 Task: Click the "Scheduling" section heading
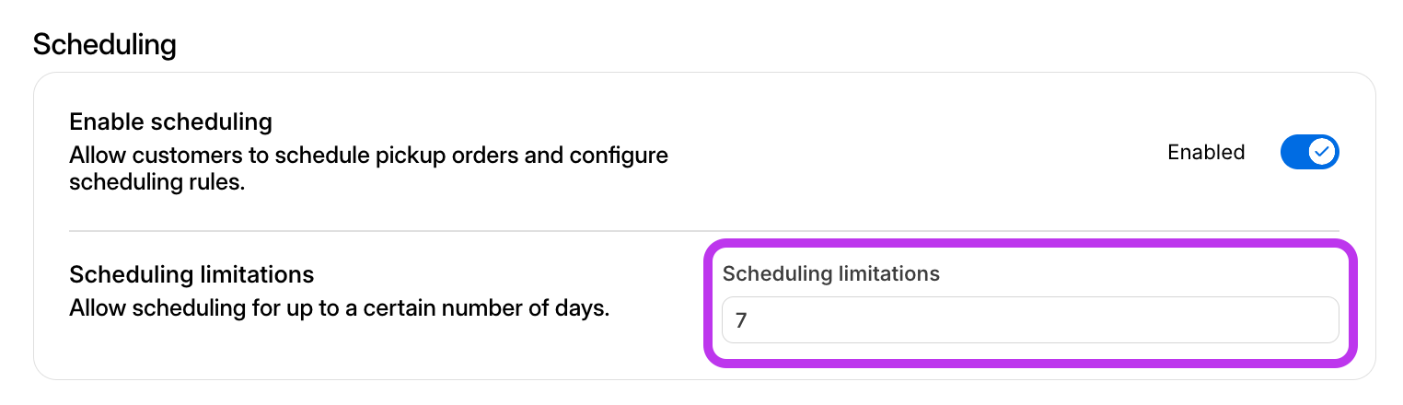104,44
